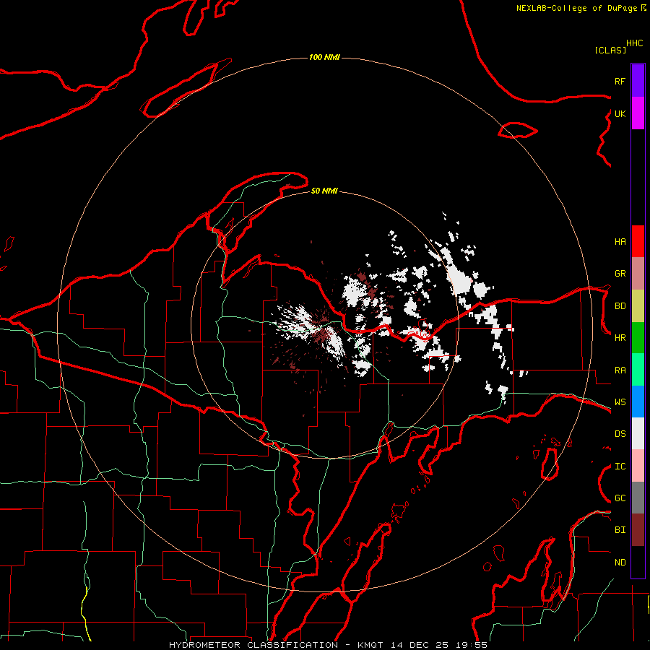Click the BD legend label
This screenshot has height=650, width=650.
coord(620,306)
